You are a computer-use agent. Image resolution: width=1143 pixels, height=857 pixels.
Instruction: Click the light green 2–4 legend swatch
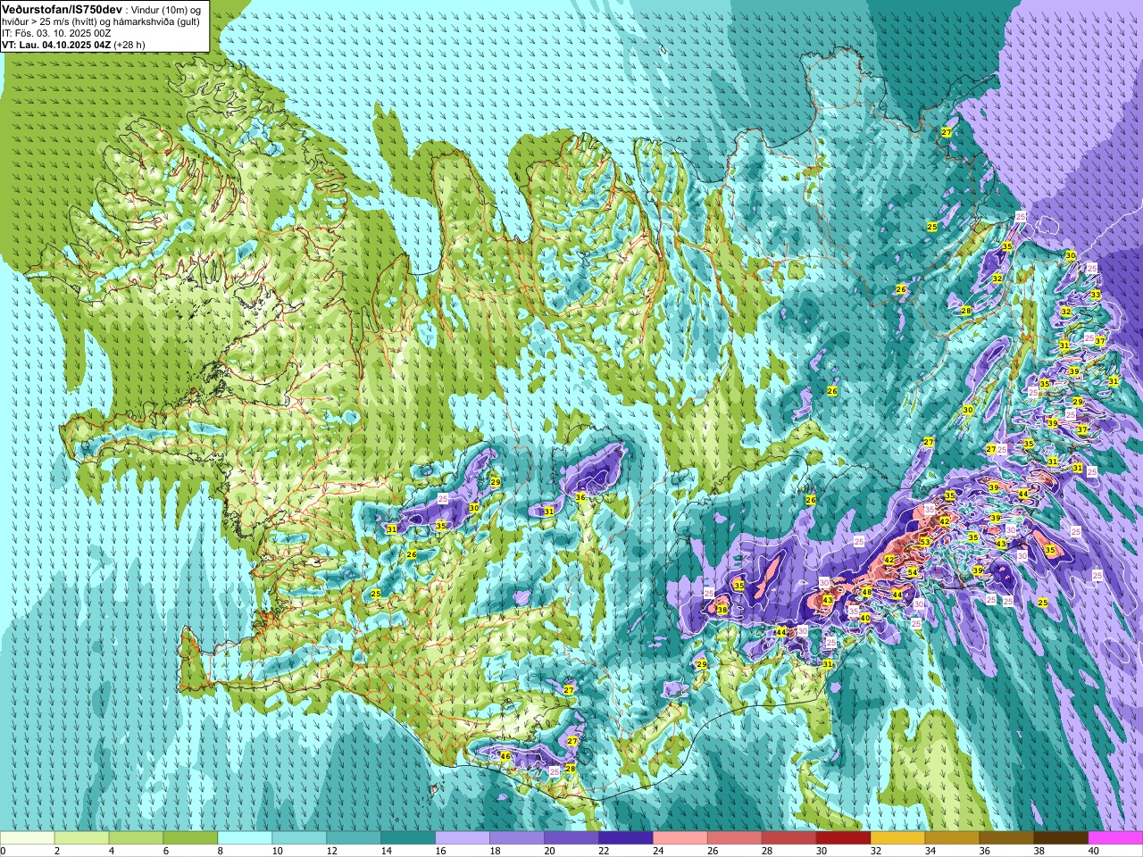[82, 838]
